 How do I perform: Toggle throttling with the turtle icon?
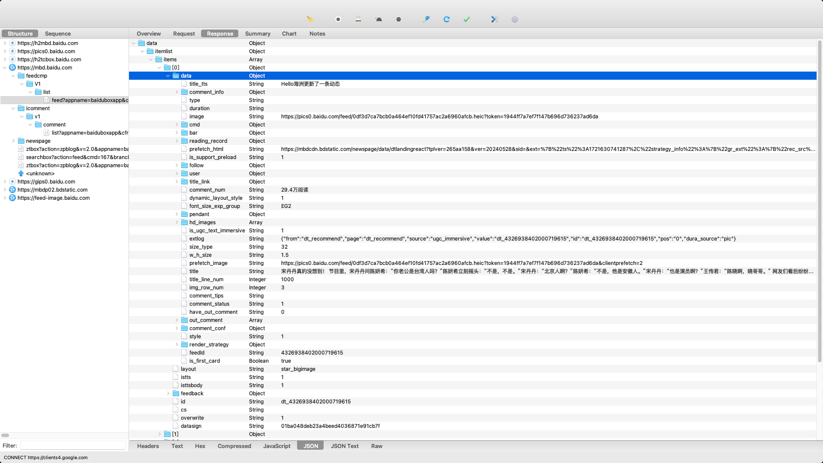coord(378,19)
